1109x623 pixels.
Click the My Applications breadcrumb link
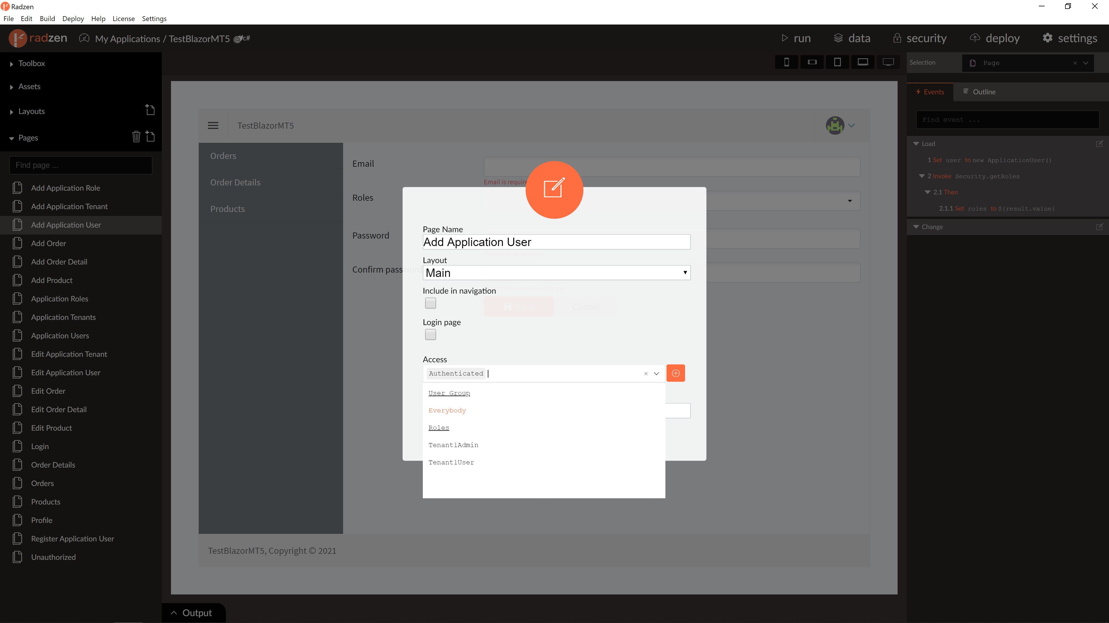point(127,39)
